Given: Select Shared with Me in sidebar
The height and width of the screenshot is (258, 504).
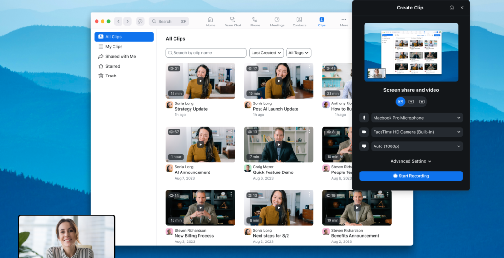Looking at the screenshot, I should pyautogui.click(x=120, y=56).
